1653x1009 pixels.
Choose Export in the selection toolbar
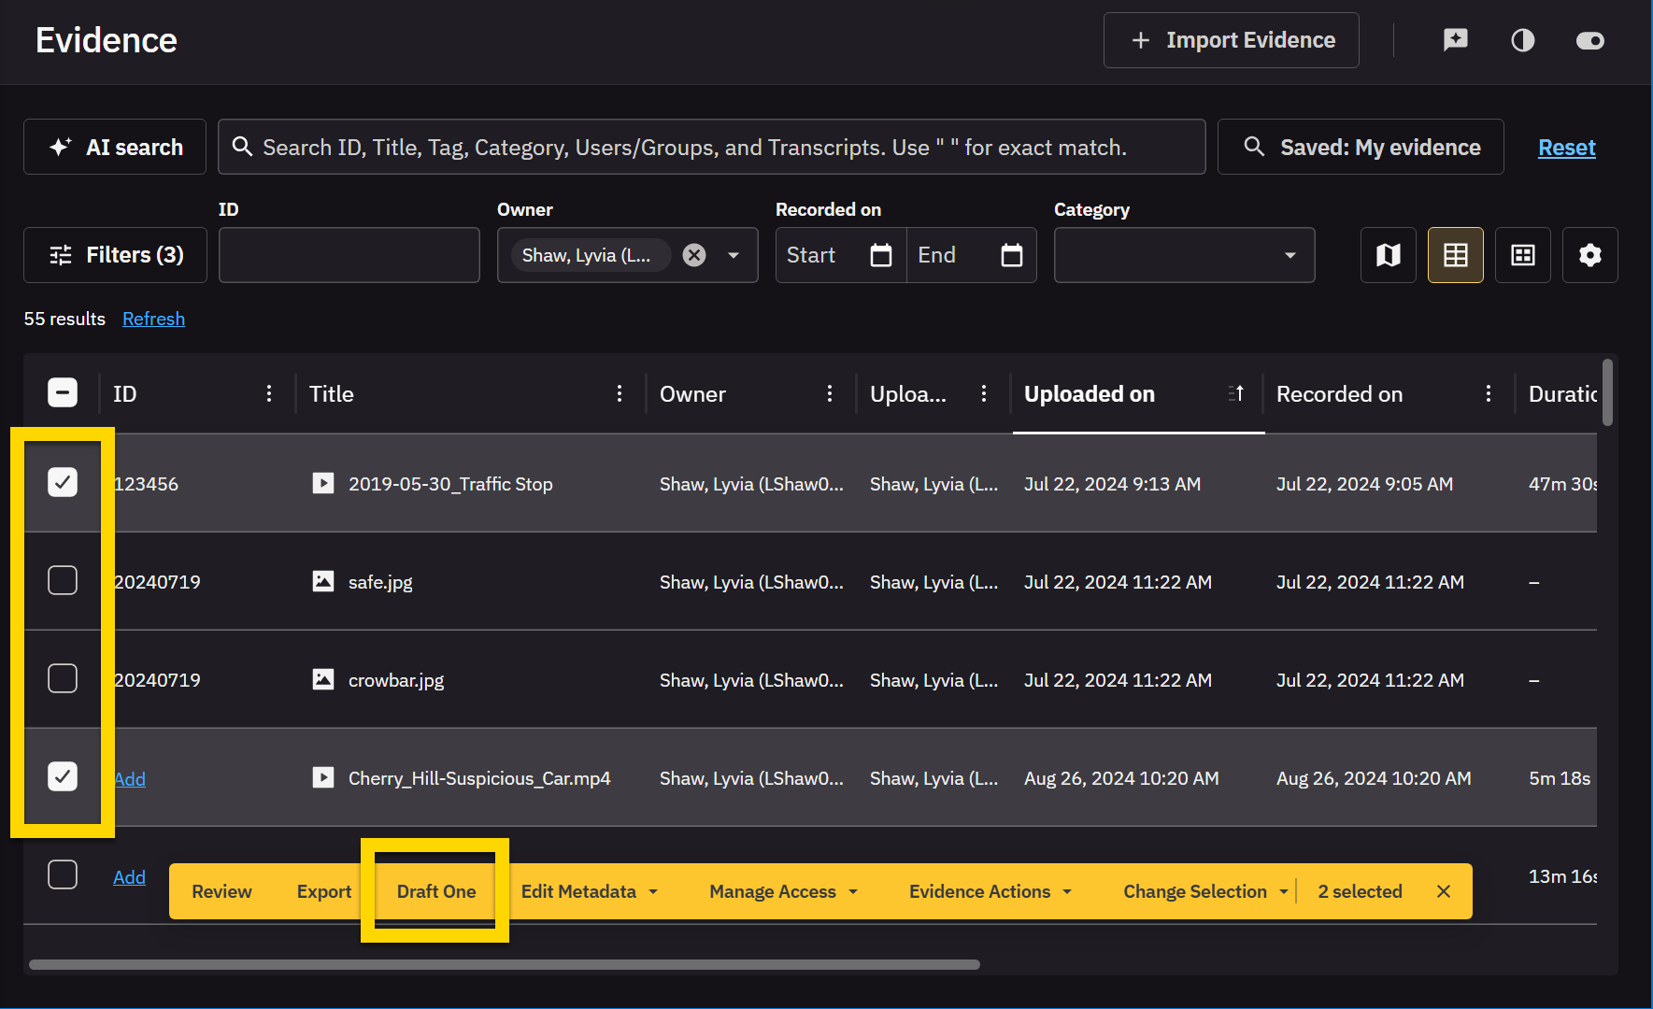(x=323, y=891)
